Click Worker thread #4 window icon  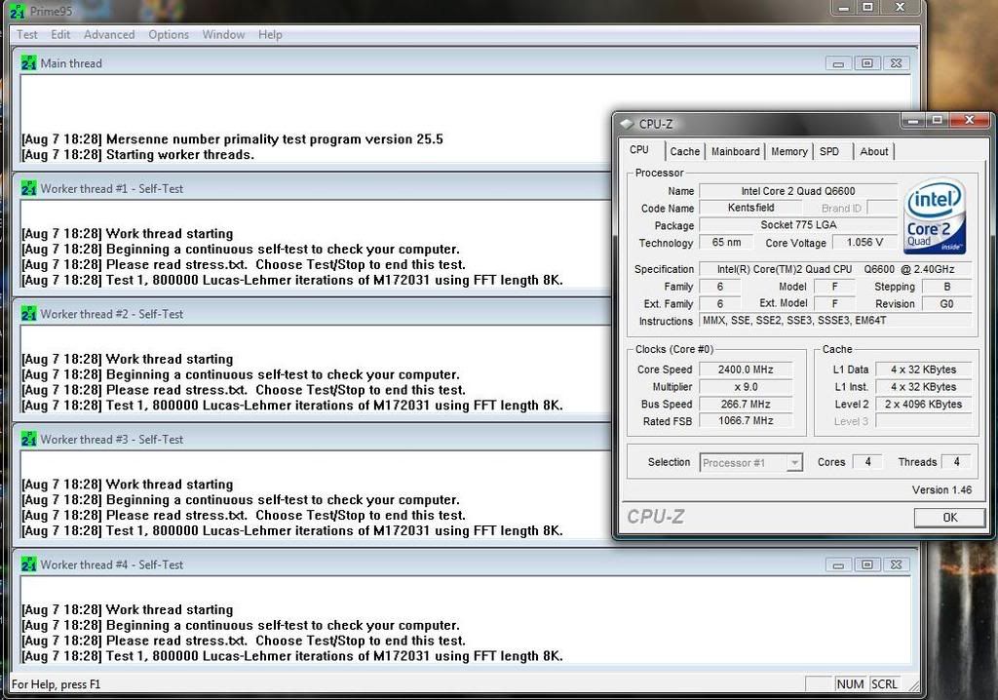pos(28,564)
